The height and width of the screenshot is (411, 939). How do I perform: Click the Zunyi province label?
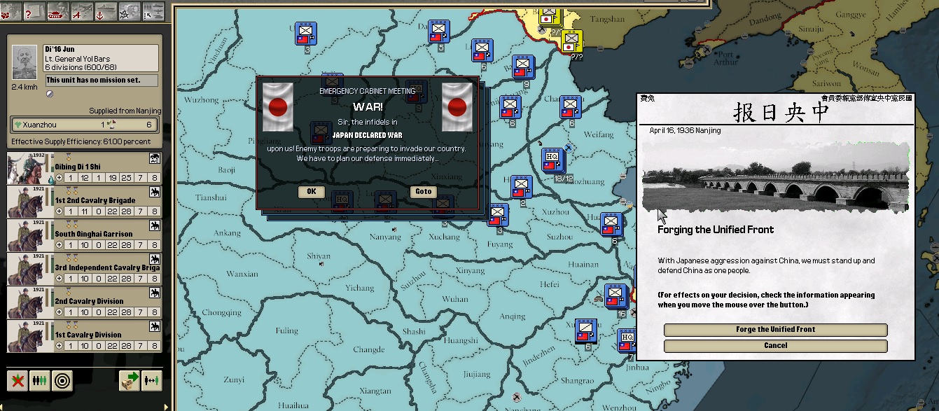pos(233,379)
